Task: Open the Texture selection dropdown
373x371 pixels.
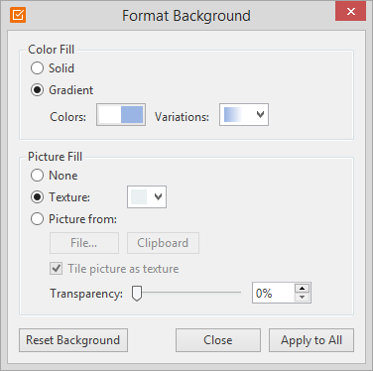Action: click(147, 197)
